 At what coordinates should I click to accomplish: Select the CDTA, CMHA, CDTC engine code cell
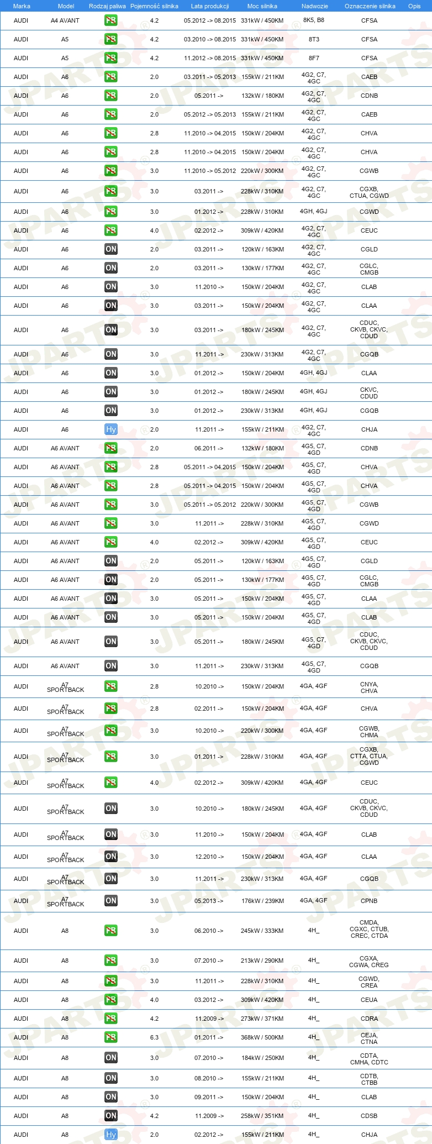(x=369, y=1059)
